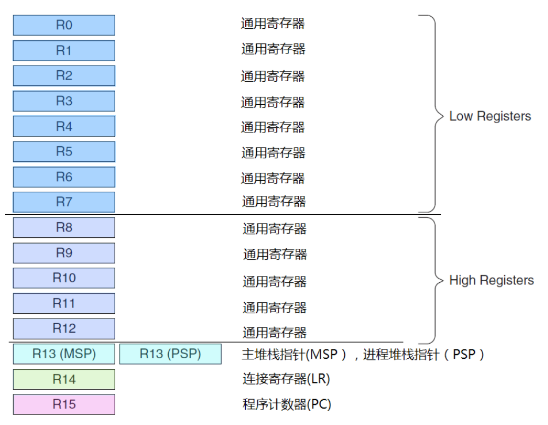Click the R13 (MSP) box
Image resolution: width=548 pixels, height=425 pixels.
click(64, 354)
